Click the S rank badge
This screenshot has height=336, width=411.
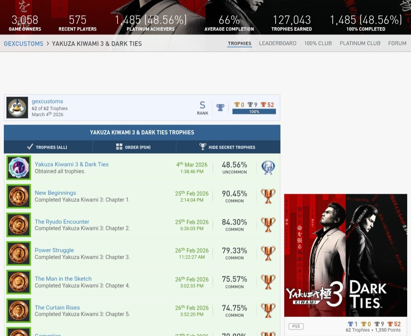202,108
